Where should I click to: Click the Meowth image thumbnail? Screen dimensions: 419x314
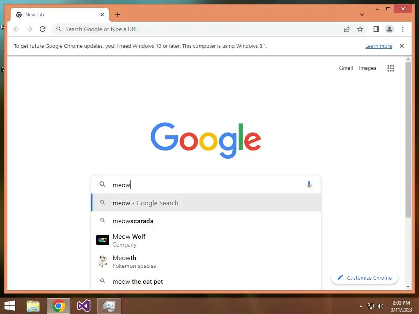coord(103,261)
